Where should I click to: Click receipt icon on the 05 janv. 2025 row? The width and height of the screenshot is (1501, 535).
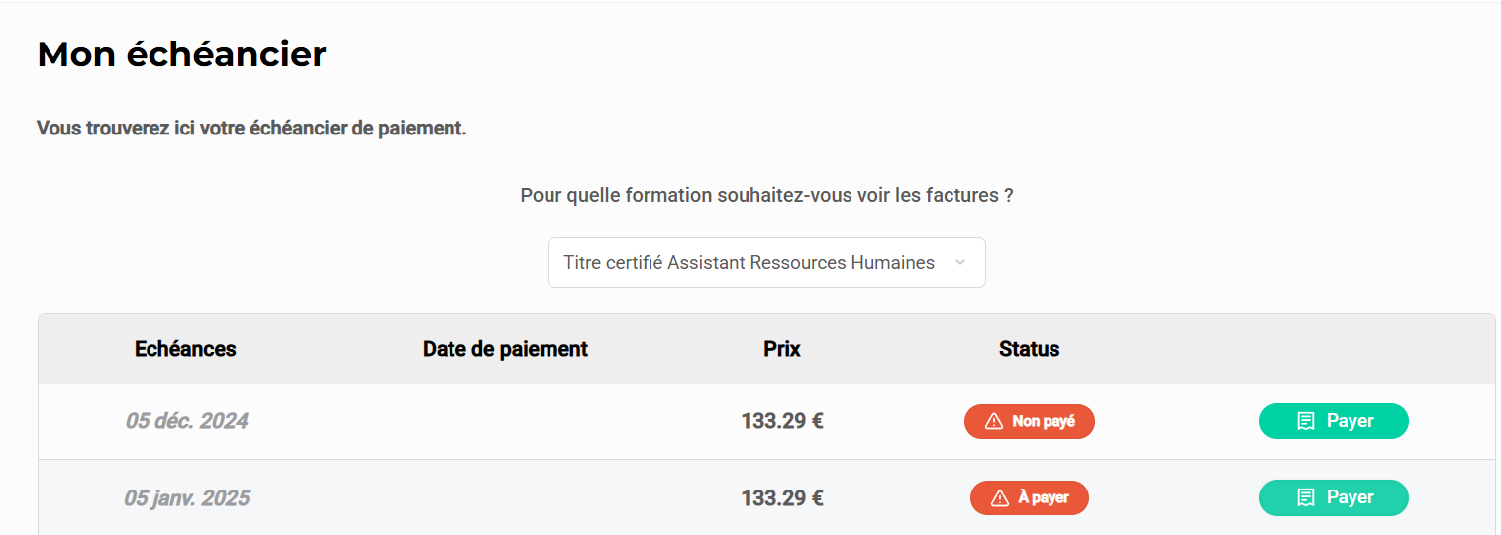[1306, 497]
